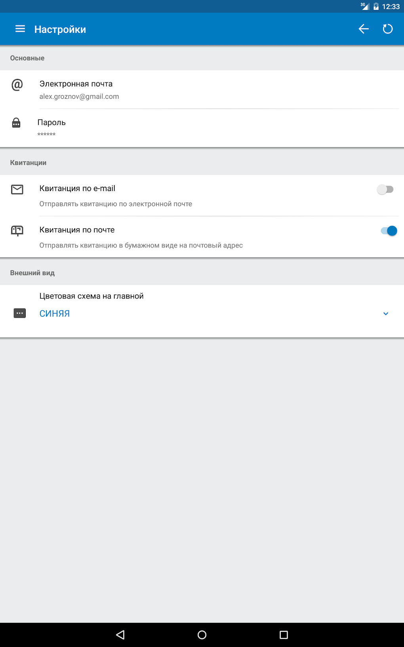Tap the Квитанция по e-mail label

pyautogui.click(x=77, y=189)
